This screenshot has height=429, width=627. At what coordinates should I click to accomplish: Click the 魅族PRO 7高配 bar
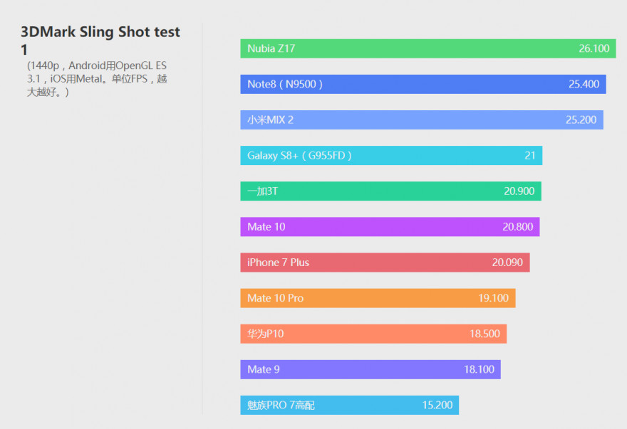[349, 405]
